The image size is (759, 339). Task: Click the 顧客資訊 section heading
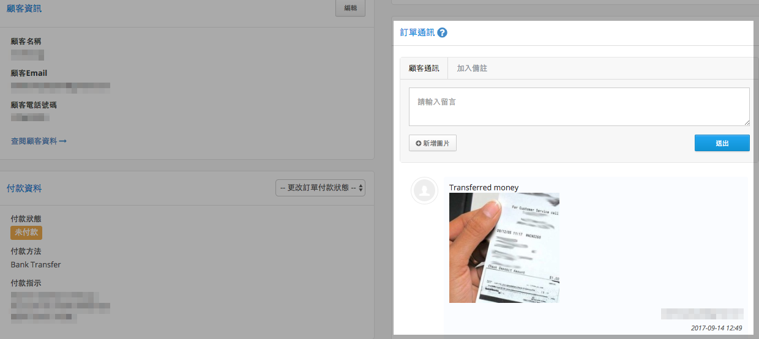point(24,9)
